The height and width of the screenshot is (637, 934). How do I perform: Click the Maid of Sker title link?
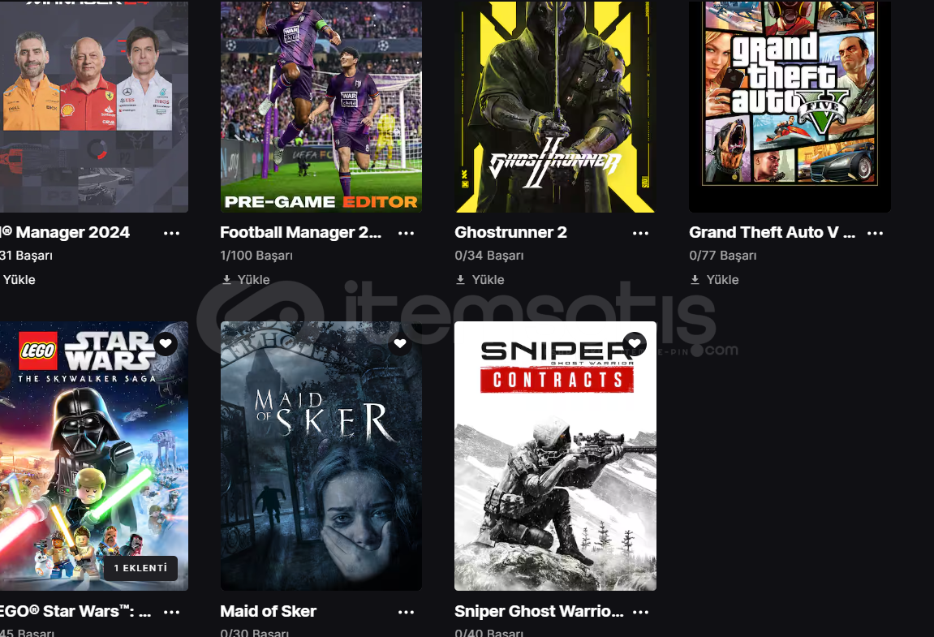pyautogui.click(x=268, y=611)
